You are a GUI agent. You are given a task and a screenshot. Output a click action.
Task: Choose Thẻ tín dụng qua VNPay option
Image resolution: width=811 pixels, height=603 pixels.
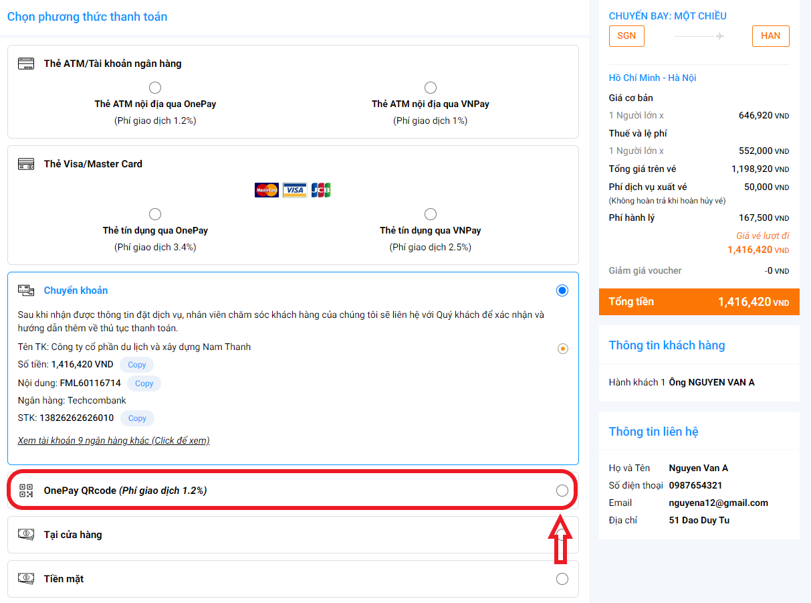click(x=431, y=214)
